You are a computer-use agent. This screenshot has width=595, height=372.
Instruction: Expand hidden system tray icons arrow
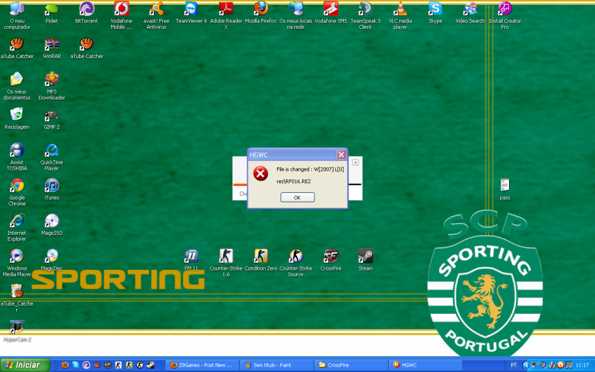pyautogui.click(x=526, y=365)
